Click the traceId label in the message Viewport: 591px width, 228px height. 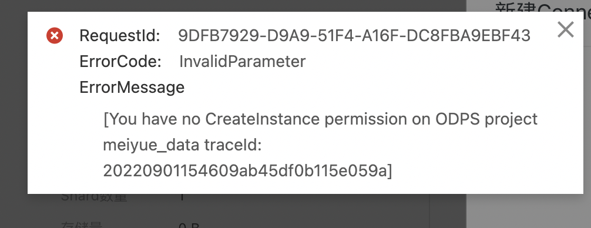[233, 146]
